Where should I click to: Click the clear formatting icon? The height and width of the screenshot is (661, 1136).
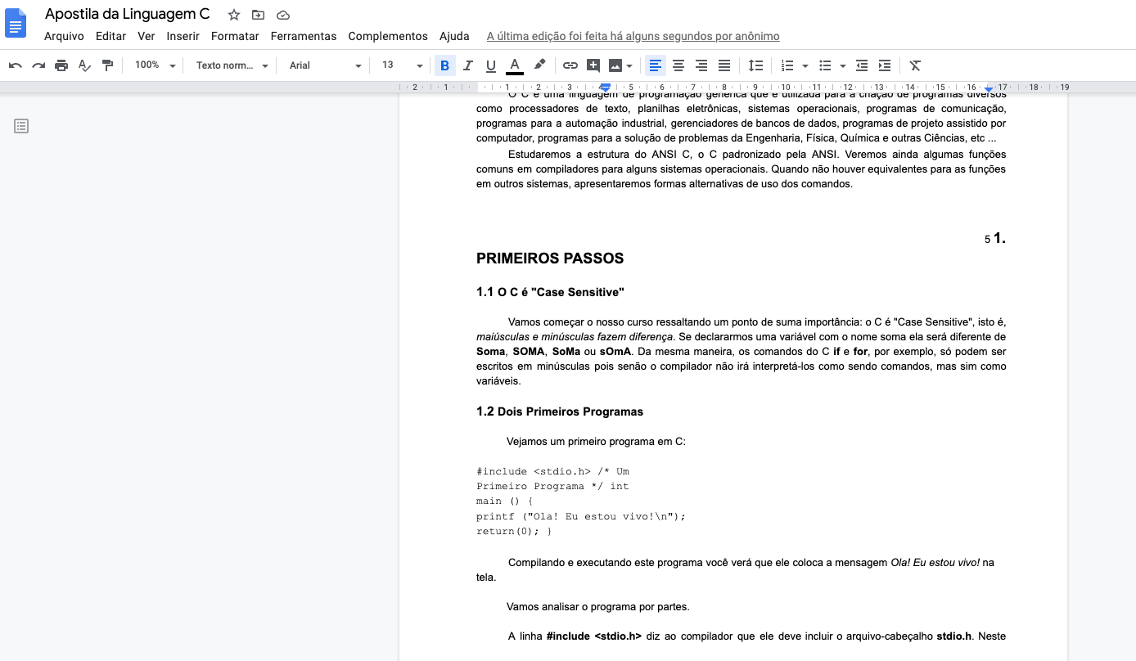(915, 65)
